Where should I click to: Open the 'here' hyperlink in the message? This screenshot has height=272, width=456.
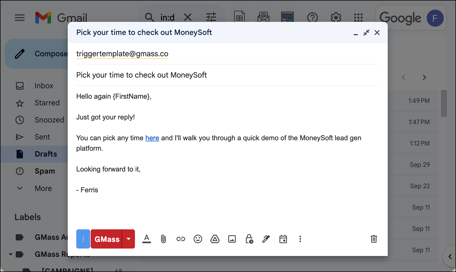click(152, 138)
